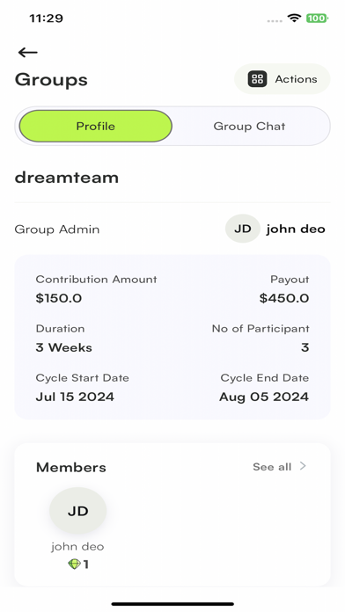This screenshot has height=612, width=345.
Task: Tap the battery indicator icon
Action: [317, 18]
